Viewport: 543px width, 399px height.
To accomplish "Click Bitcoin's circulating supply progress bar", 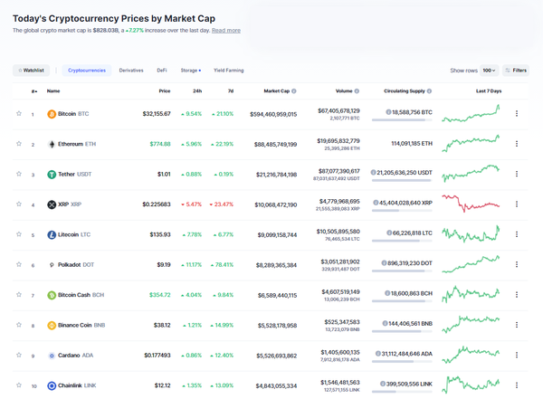I will point(402,119).
